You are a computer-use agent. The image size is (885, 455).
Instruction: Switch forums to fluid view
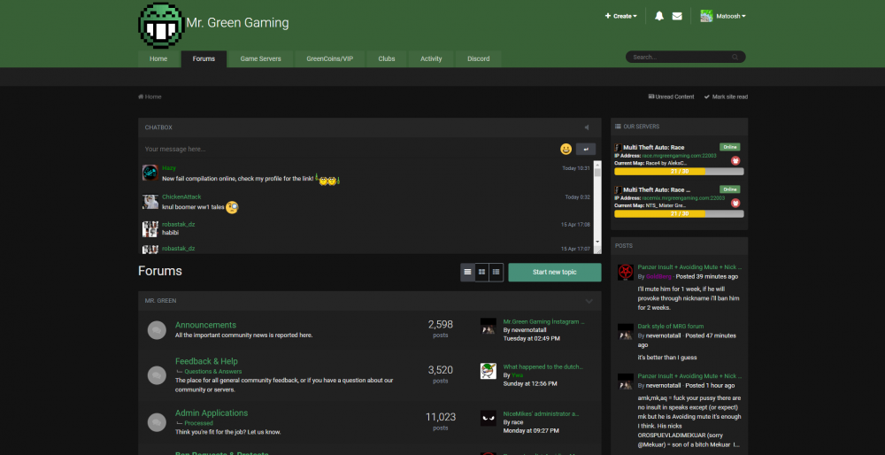pos(496,272)
